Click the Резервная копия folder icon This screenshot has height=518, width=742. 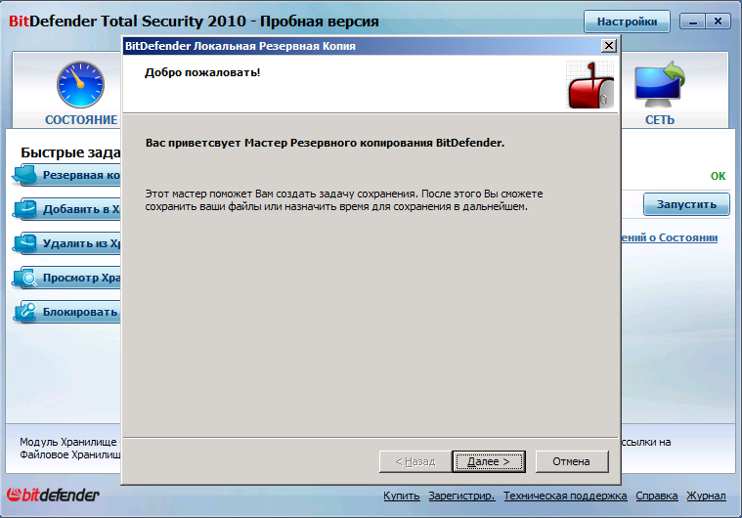[24, 175]
